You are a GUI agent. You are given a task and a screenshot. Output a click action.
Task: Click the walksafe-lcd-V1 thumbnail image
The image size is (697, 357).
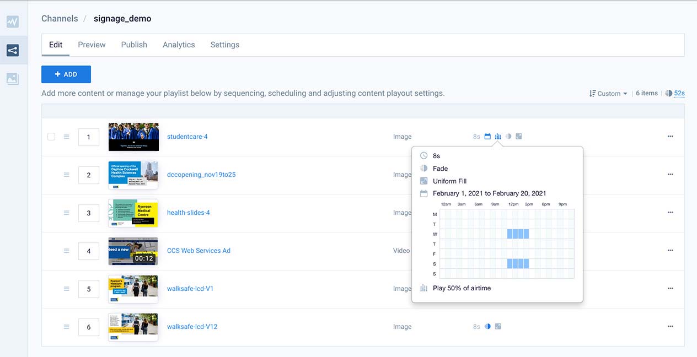coord(133,289)
